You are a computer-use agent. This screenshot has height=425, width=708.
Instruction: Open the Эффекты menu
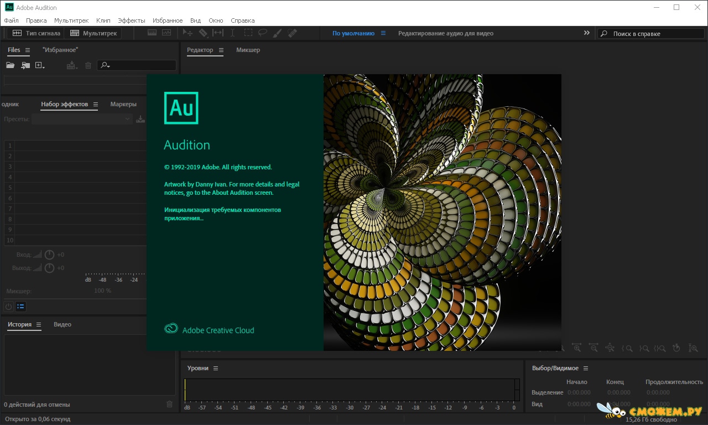132,20
